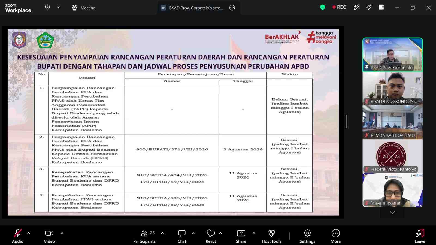Show more participant thumbnails below
Viewport: 436px width, 245px height.
pos(392,213)
